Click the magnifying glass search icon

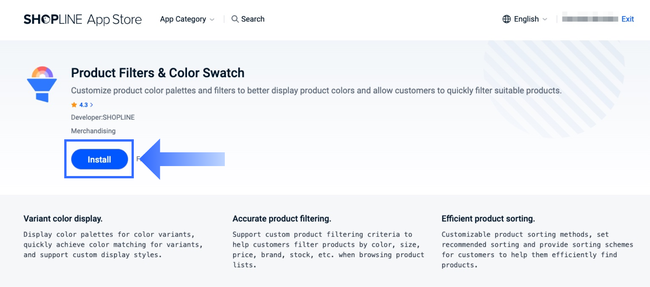[235, 19]
